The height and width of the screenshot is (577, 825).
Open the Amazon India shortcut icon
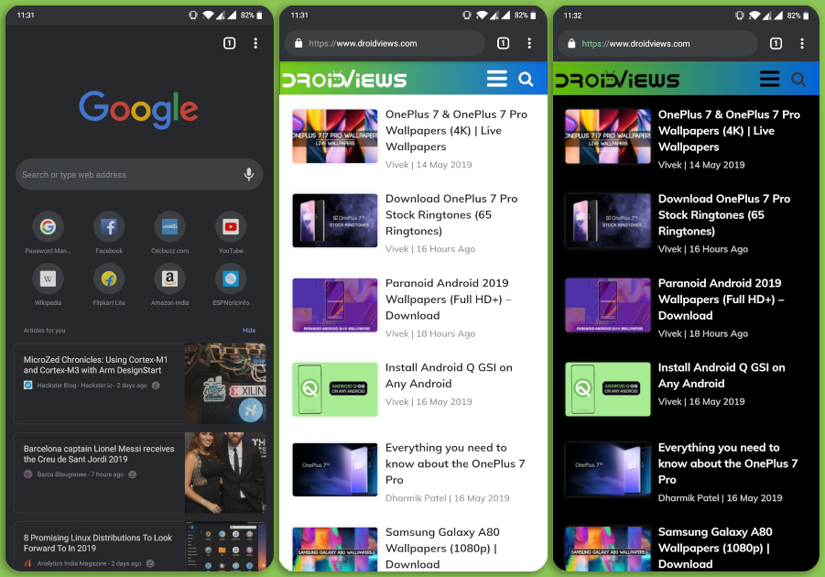(169, 280)
